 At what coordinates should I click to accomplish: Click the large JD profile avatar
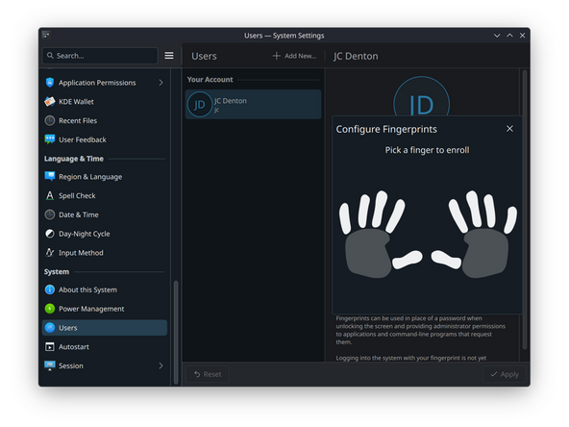tap(422, 97)
